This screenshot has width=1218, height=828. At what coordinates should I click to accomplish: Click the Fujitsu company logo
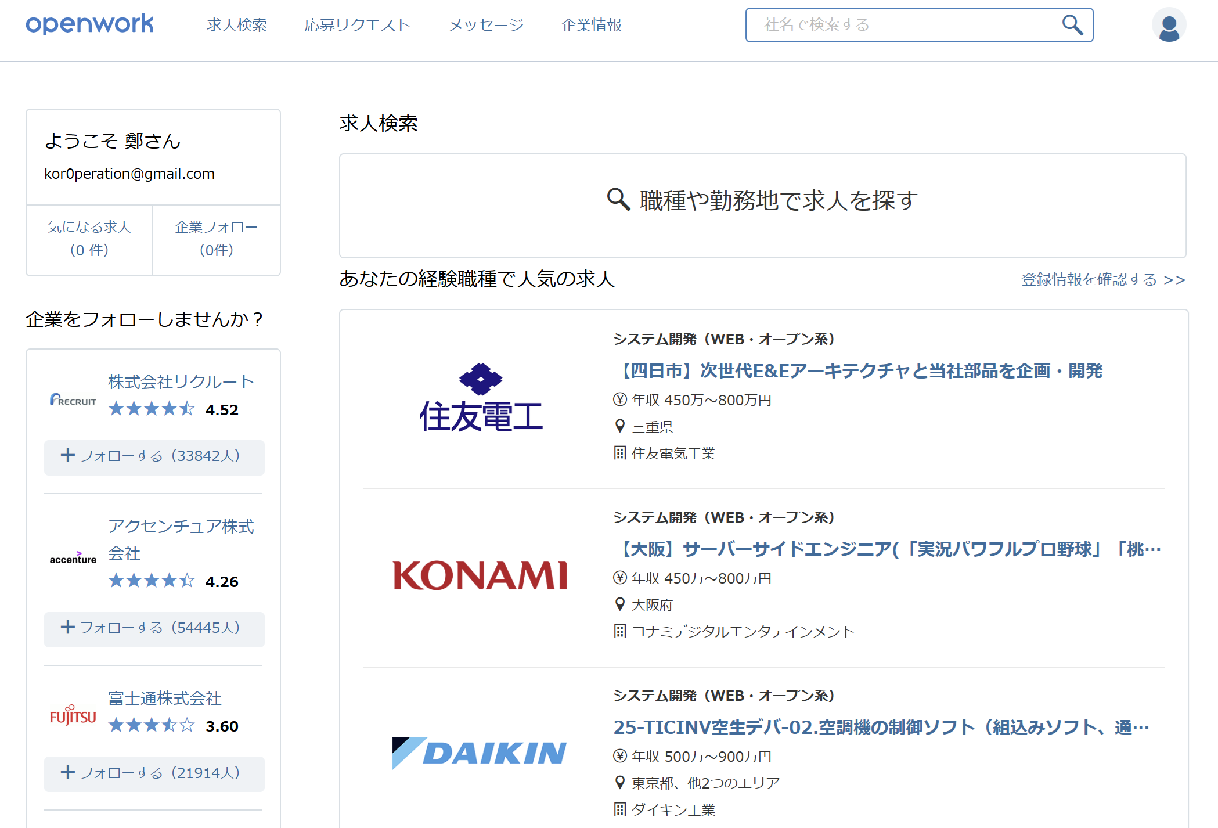click(73, 715)
